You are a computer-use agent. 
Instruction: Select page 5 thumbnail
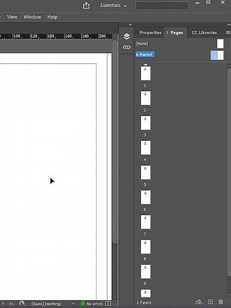pyautogui.click(x=146, y=172)
